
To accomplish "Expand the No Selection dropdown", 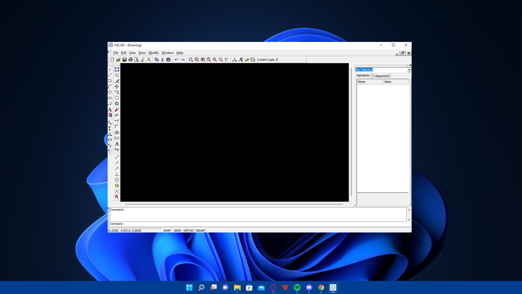I will [409, 70].
